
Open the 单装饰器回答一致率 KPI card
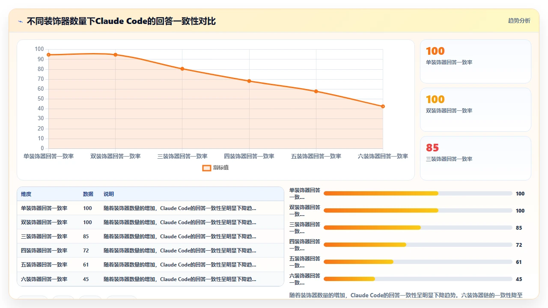pos(476,61)
